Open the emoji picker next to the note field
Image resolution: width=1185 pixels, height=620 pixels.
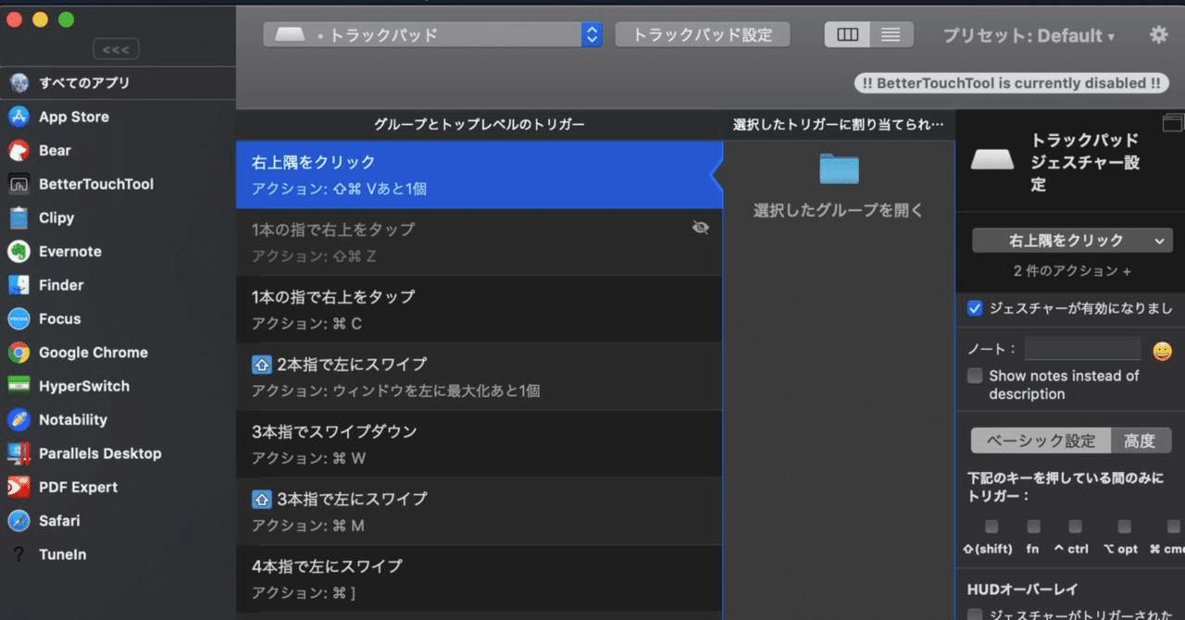[1162, 351]
